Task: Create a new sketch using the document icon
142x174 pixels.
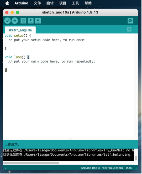Action: 23,21
